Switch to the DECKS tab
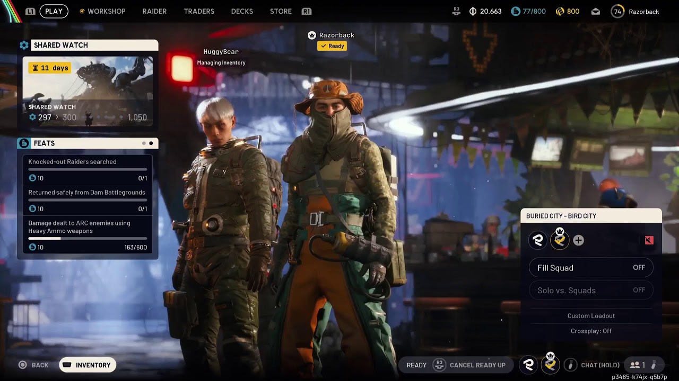The height and width of the screenshot is (381, 679). pos(242,11)
